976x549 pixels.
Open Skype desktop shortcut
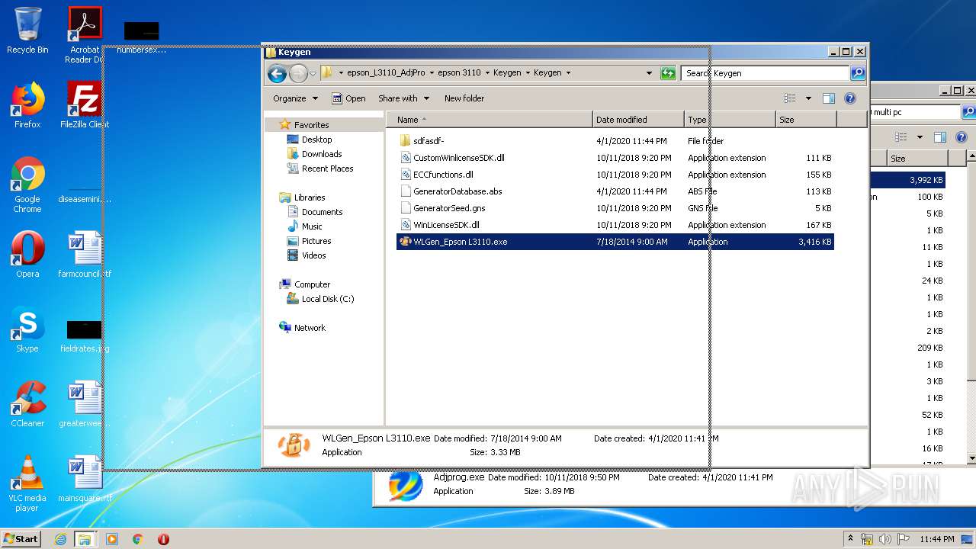(x=27, y=329)
